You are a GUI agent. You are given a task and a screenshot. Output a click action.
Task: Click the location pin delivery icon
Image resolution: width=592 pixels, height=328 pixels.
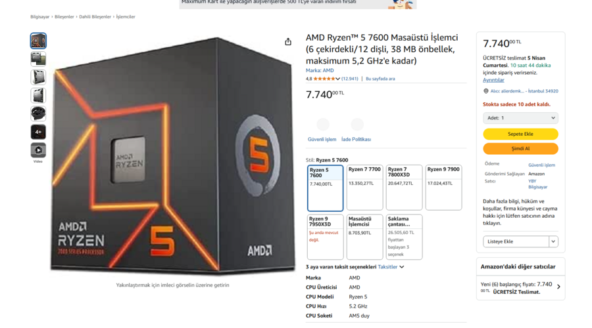(x=486, y=91)
